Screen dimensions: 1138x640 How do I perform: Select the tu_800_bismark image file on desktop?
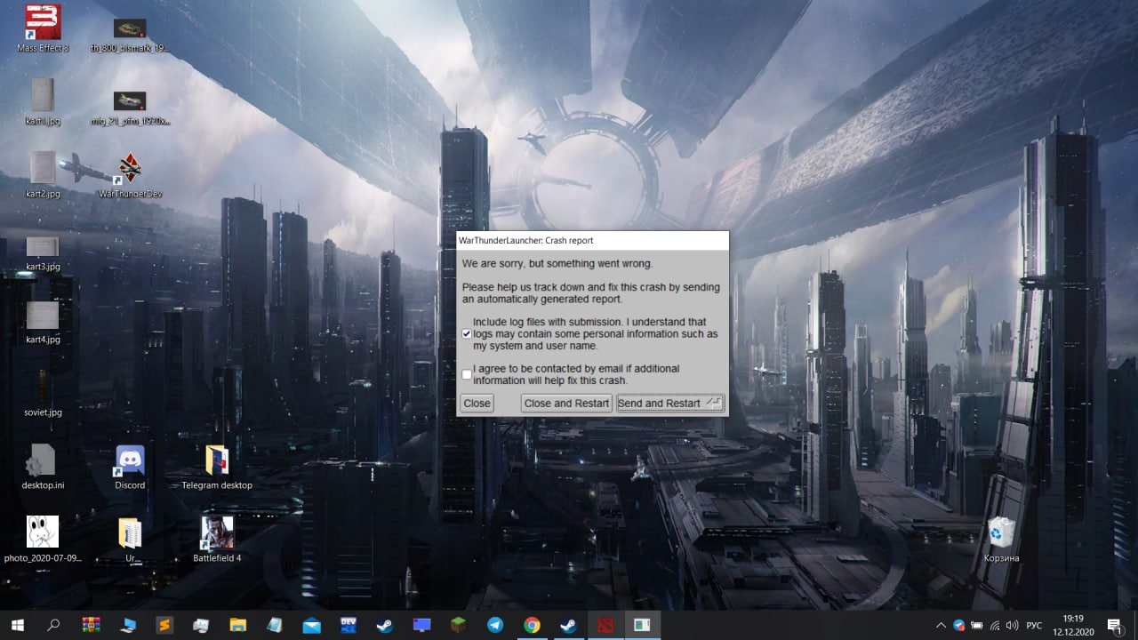130,36
